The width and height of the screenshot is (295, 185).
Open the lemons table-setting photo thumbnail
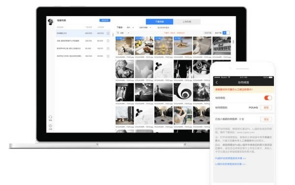(144, 46)
